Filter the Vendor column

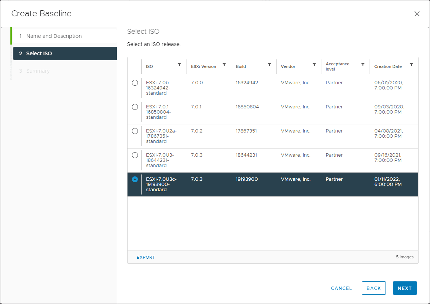[314, 65]
